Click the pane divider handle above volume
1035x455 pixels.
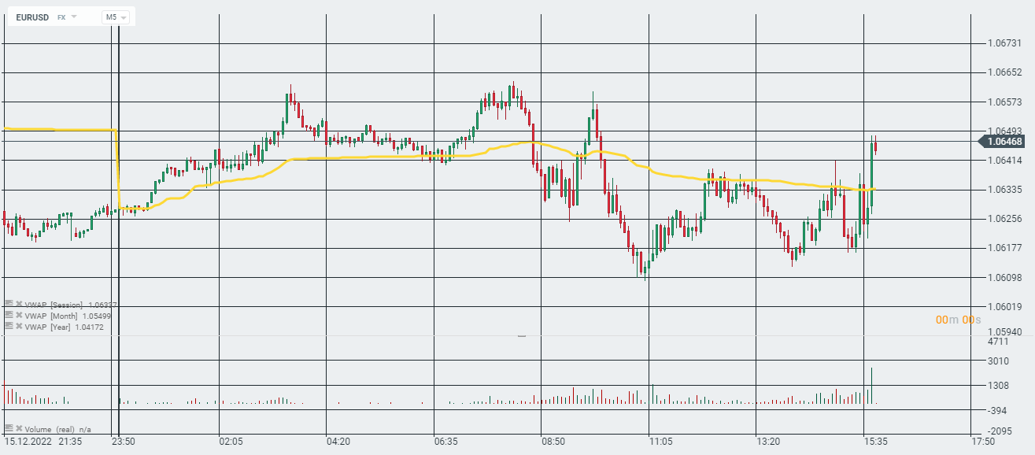pyautogui.click(x=521, y=336)
